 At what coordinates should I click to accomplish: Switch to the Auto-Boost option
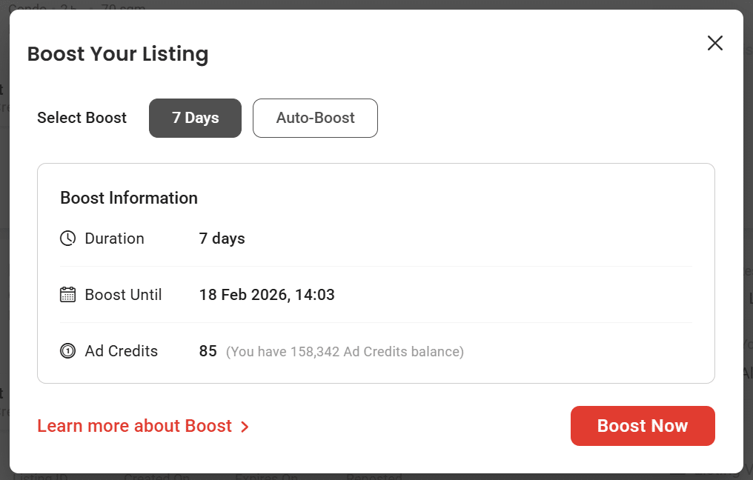(315, 118)
